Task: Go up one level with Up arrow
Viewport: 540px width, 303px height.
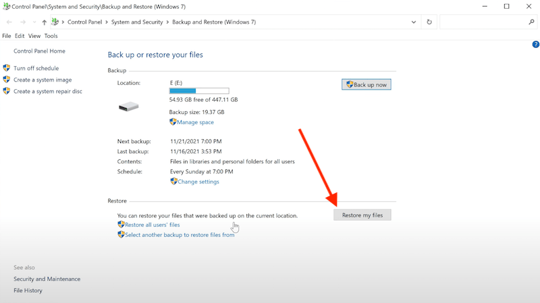Action: click(44, 22)
